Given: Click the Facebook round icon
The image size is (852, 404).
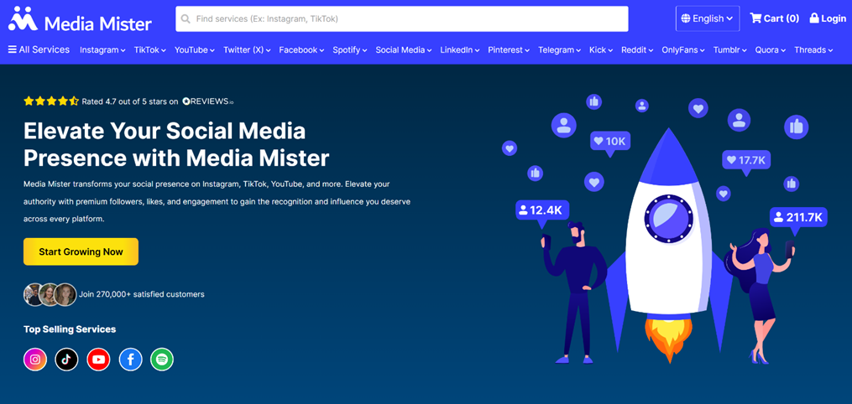Looking at the screenshot, I should click(x=130, y=360).
